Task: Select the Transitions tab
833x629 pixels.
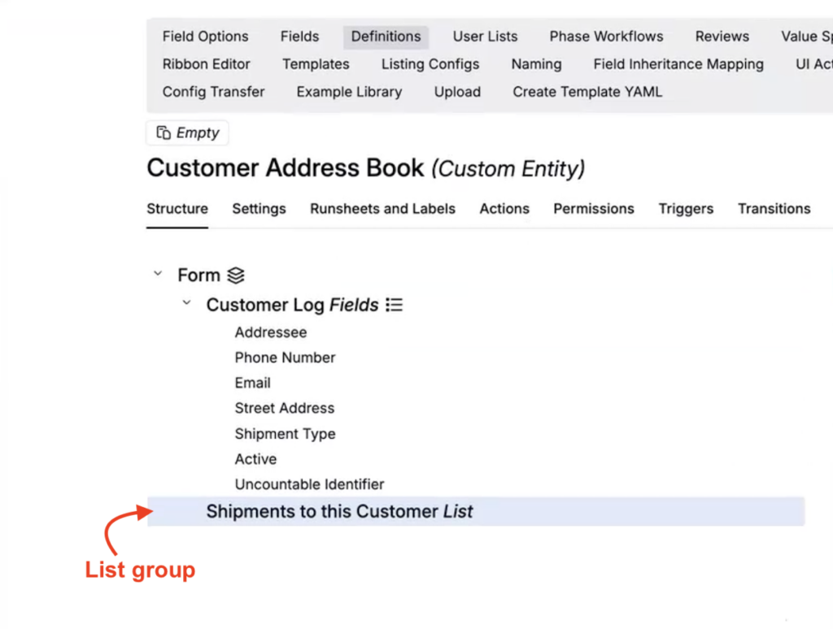Action: tap(774, 209)
